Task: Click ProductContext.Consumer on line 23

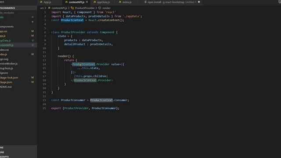Action: (108, 100)
